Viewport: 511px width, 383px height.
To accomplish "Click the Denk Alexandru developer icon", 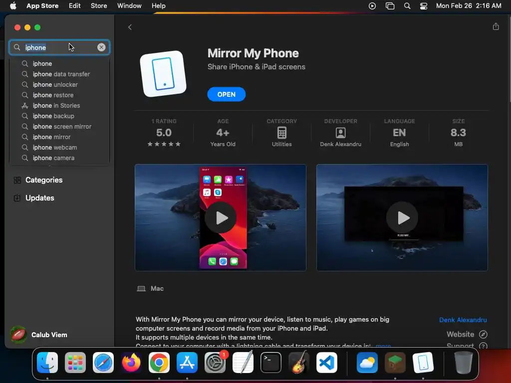I will [340, 133].
